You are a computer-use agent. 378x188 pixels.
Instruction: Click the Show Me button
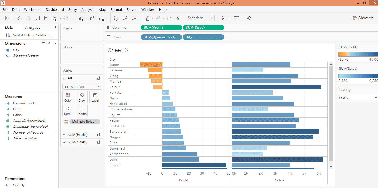[363, 18]
